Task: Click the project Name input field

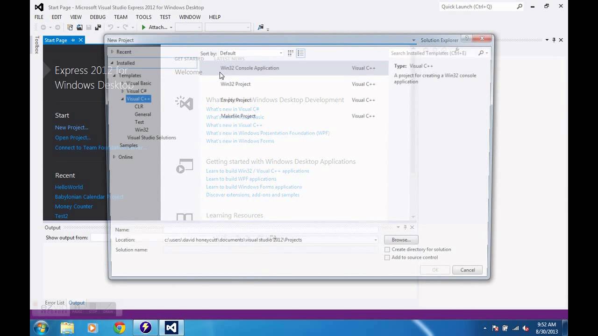Action: [x=270, y=230]
